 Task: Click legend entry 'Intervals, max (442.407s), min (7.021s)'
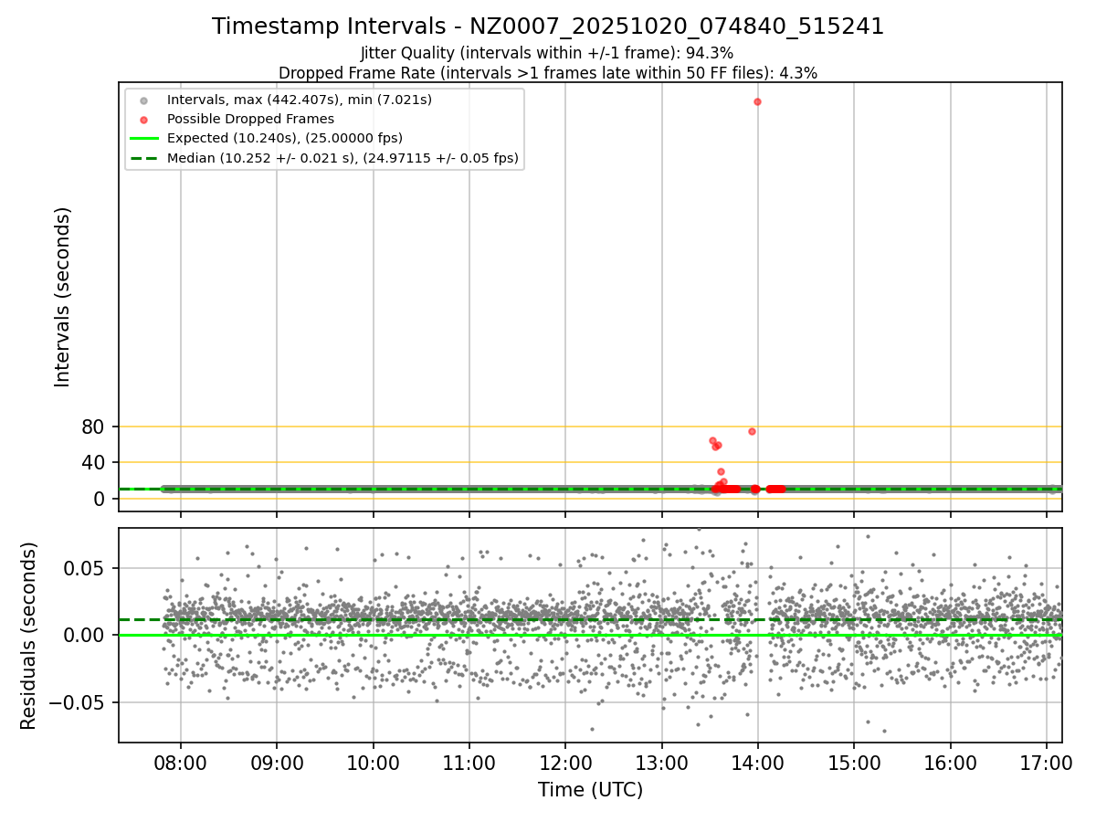point(300,100)
